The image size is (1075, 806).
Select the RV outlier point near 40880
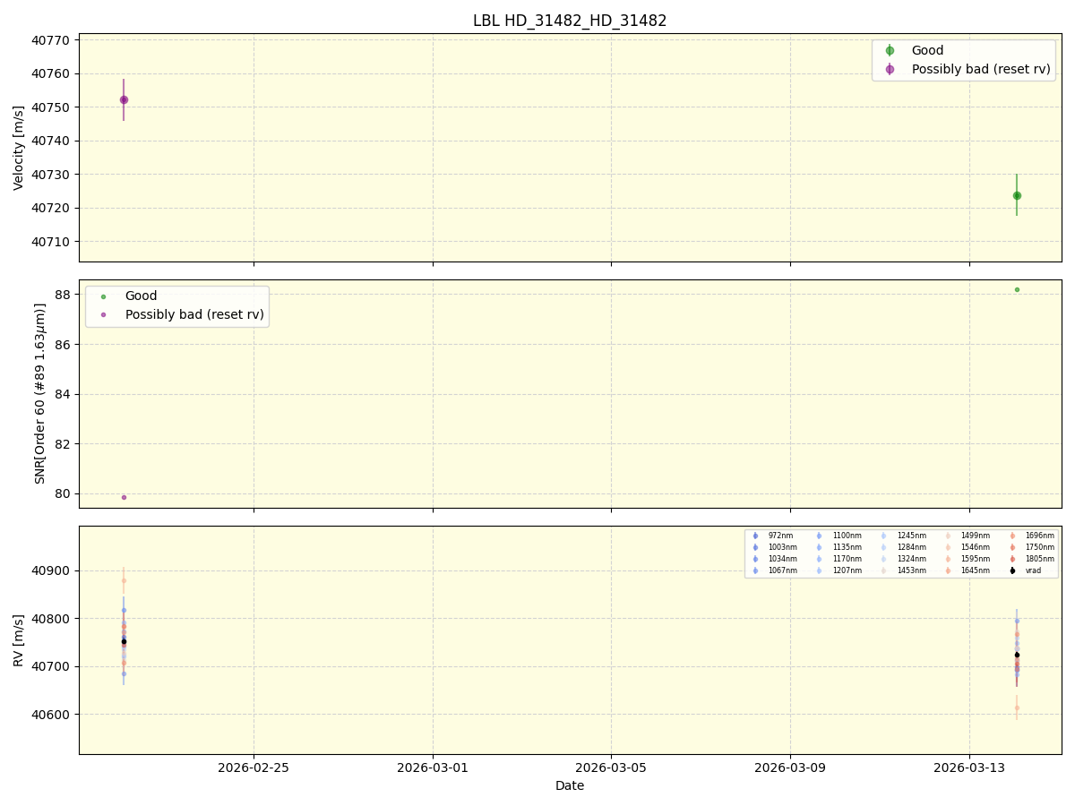124,580
